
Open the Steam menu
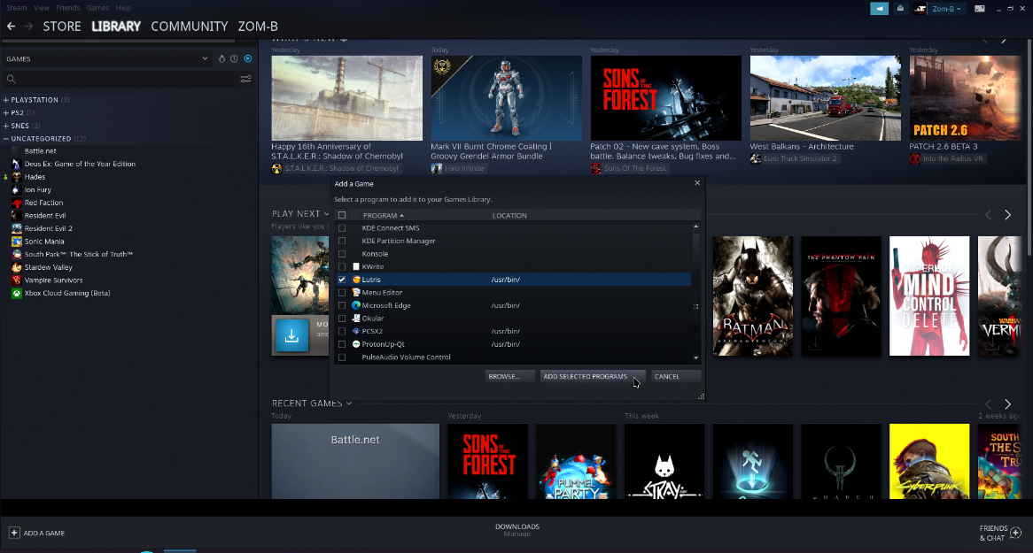point(17,8)
